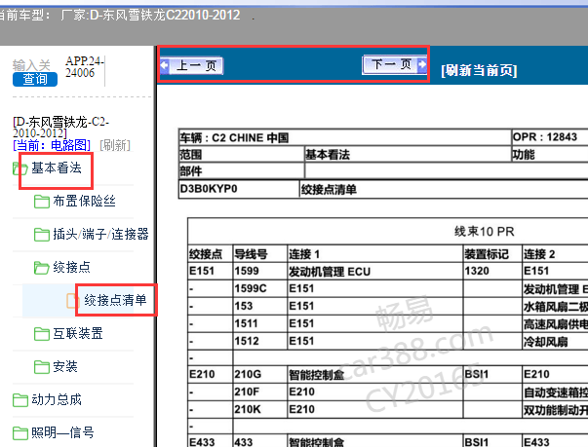
Task: Click the open folder icon beside 基本看法
Action: tap(20, 168)
